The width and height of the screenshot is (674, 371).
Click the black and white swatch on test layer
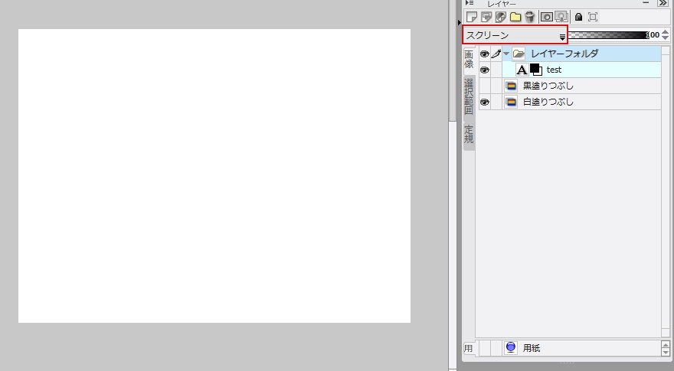(x=536, y=70)
